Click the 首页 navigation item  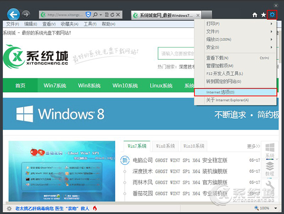click(x=20, y=85)
